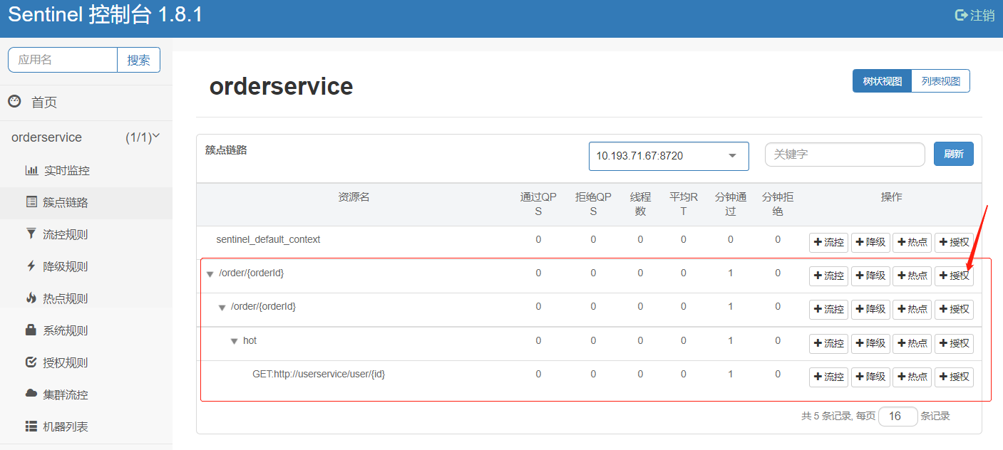
Task: Add 热点 rule for GET:http://userservice/user/{id}
Action: [x=912, y=377]
